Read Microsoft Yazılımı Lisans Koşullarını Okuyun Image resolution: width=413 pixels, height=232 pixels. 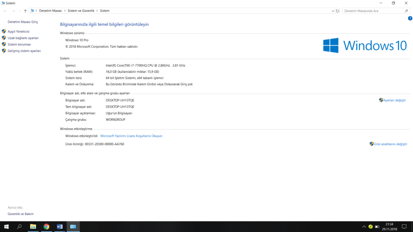[x=131, y=136]
